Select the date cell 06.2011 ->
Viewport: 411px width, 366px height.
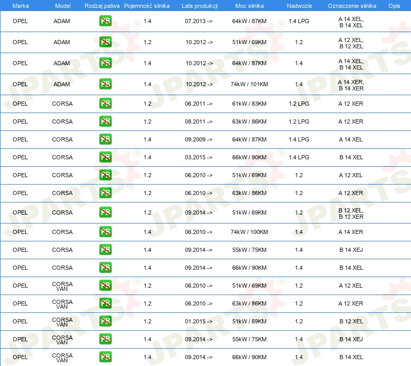tap(199, 104)
